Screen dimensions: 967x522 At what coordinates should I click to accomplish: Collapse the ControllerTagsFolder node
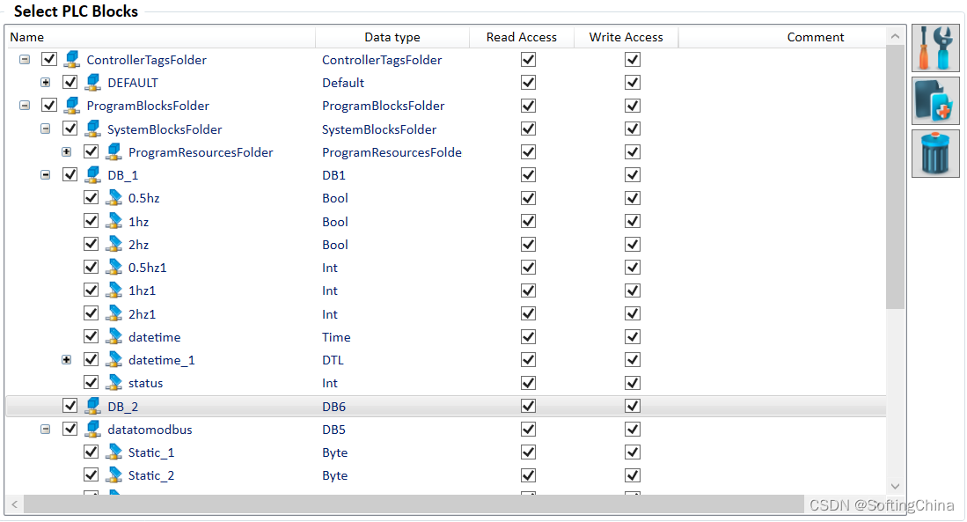[x=25, y=60]
